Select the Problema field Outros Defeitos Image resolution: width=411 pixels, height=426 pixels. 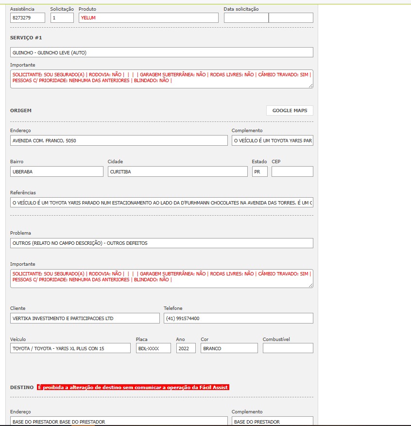(162, 243)
